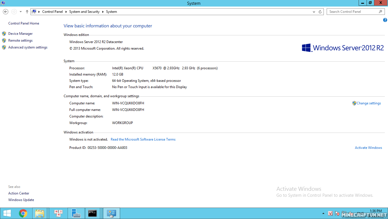The height and width of the screenshot is (219, 388).
Task: Expand the arrow after Control Panel breadcrumb
Action: pos(66,12)
